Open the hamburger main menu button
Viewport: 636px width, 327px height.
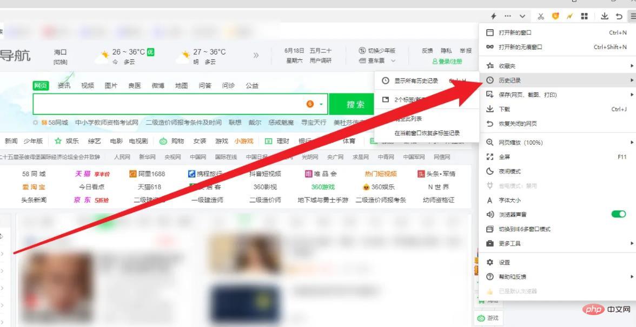click(x=632, y=16)
